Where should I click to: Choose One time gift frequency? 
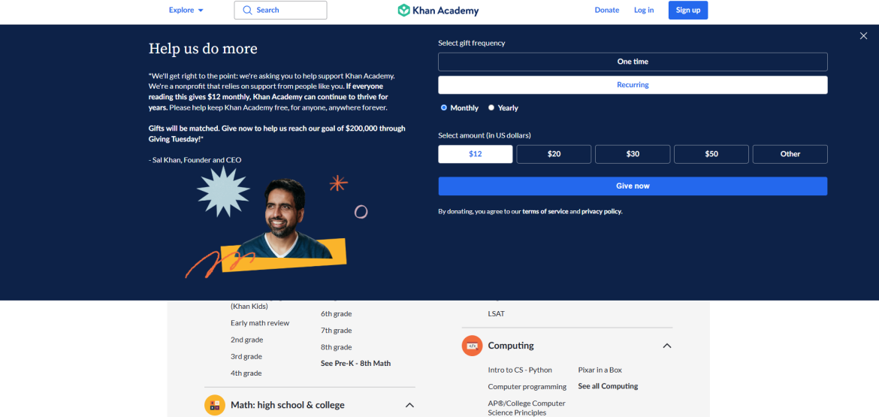[x=633, y=62]
